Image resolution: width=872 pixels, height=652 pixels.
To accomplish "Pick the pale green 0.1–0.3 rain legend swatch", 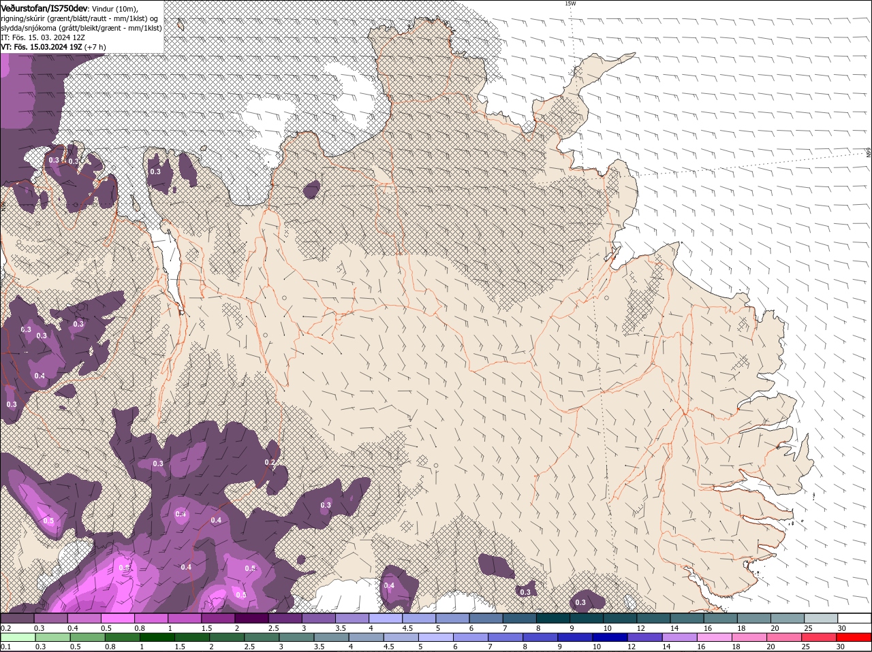I will pos(17,637).
